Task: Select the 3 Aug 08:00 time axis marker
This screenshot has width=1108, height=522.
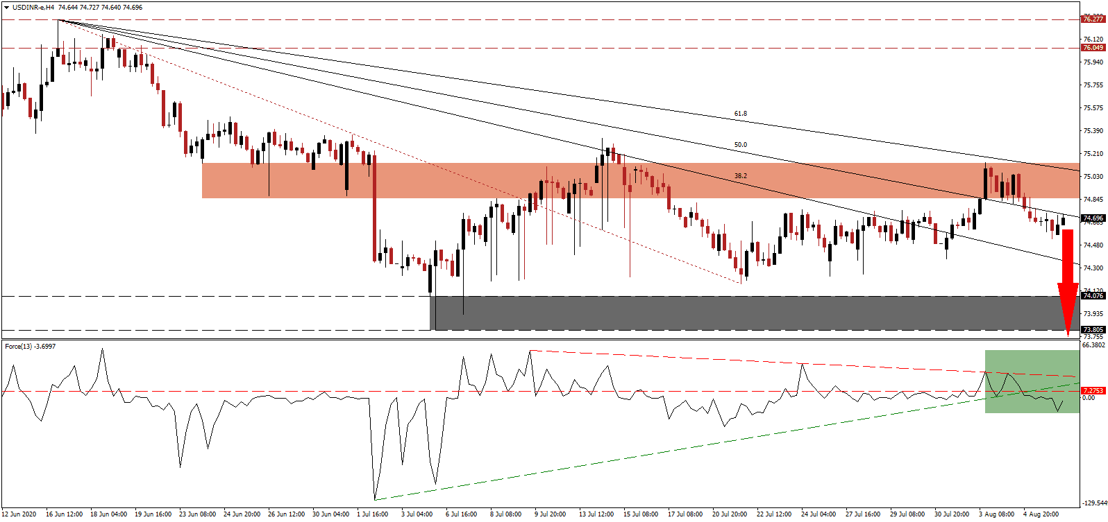Action: (x=996, y=514)
